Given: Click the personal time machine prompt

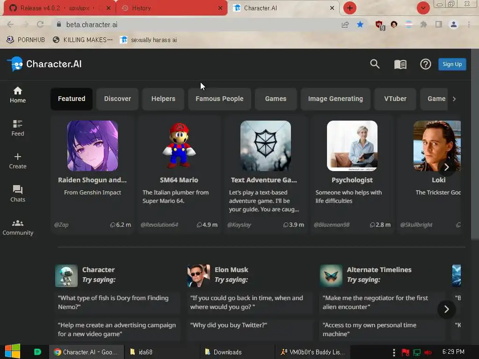Looking at the screenshot, I should click(x=383, y=330).
